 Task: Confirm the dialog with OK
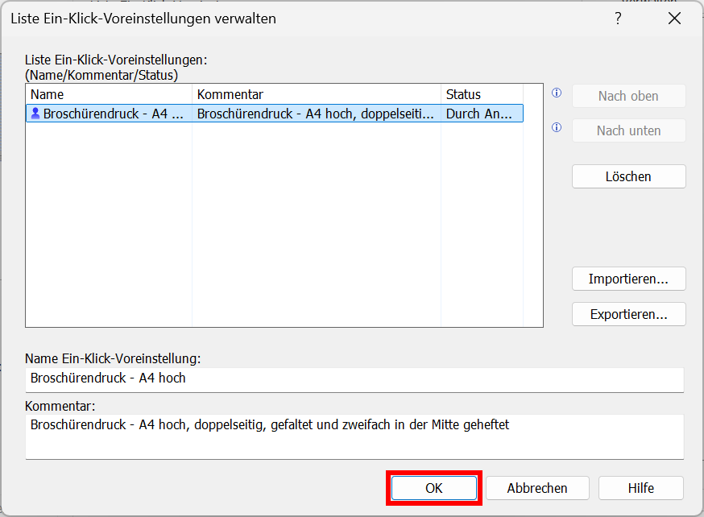coord(434,488)
